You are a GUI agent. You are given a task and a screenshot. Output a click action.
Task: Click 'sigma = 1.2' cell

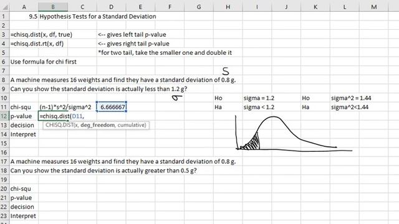(259, 98)
